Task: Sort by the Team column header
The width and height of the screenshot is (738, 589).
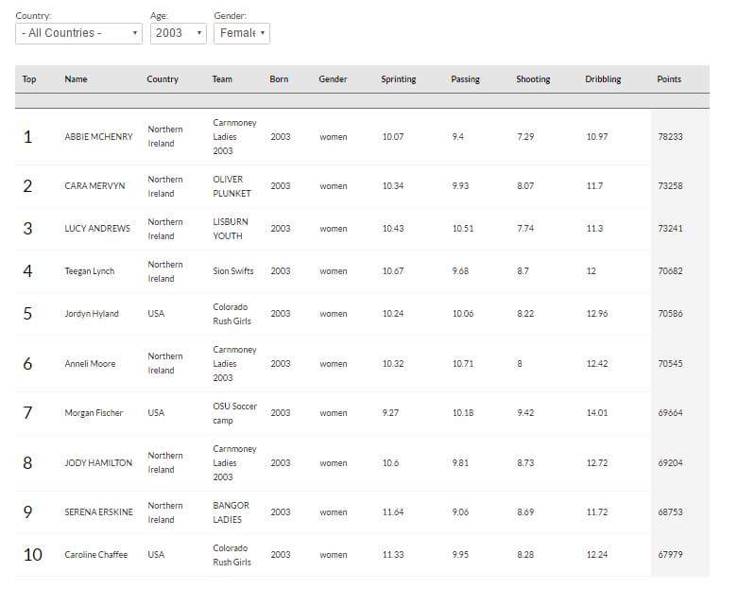Action: [222, 79]
